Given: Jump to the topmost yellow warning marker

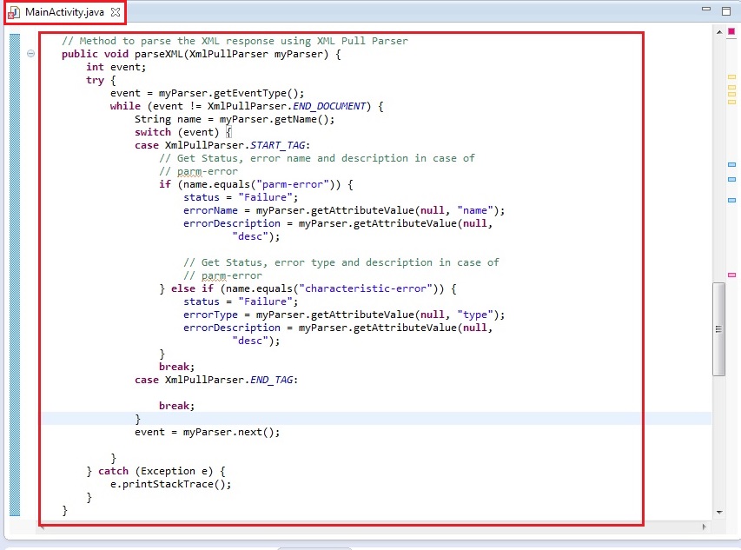Looking at the screenshot, I should click(x=731, y=77).
